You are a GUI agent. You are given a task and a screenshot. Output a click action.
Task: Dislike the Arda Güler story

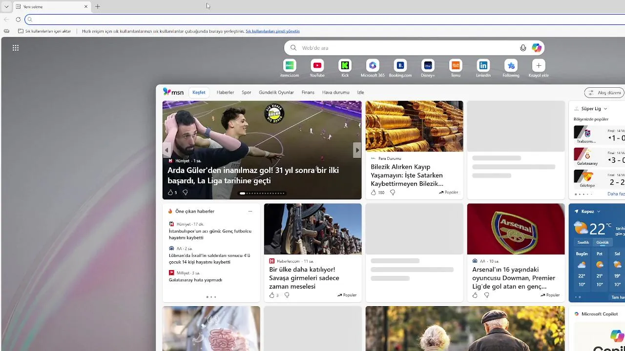(185, 193)
